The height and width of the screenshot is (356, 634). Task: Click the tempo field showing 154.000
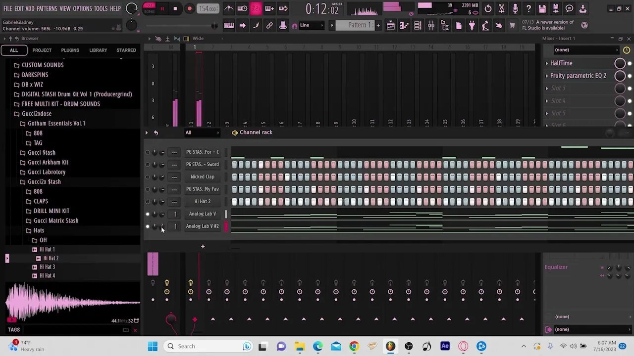[x=208, y=8]
